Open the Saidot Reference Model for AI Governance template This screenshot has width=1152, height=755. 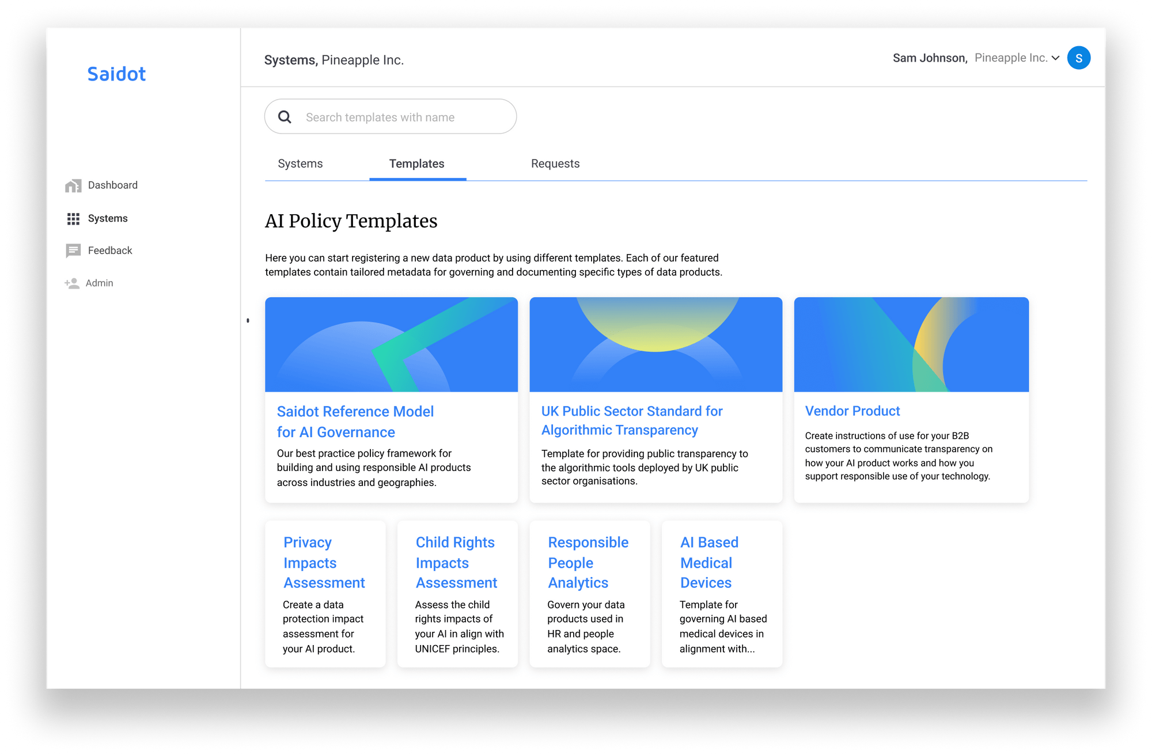[355, 422]
